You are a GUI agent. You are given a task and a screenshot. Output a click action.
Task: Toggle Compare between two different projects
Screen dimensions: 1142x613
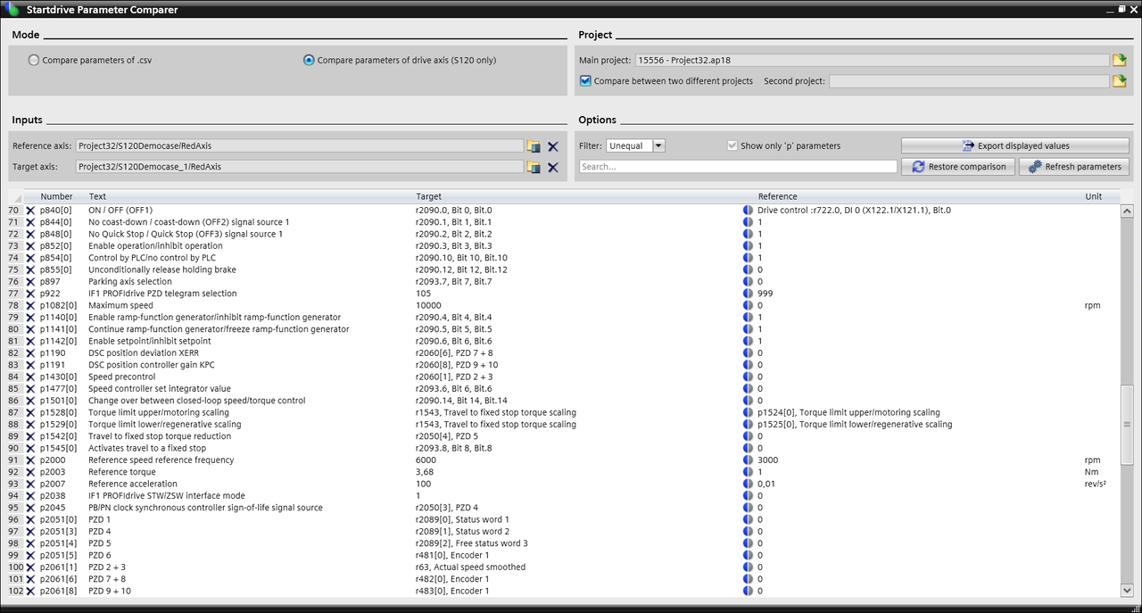point(585,81)
